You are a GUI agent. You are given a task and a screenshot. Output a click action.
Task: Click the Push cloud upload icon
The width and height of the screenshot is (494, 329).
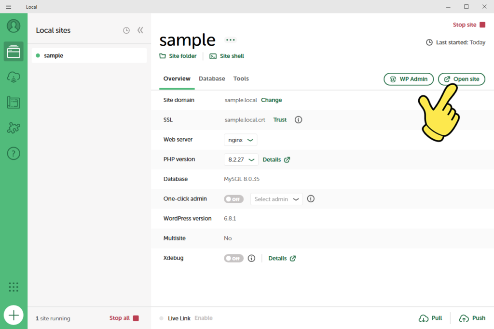tap(464, 318)
